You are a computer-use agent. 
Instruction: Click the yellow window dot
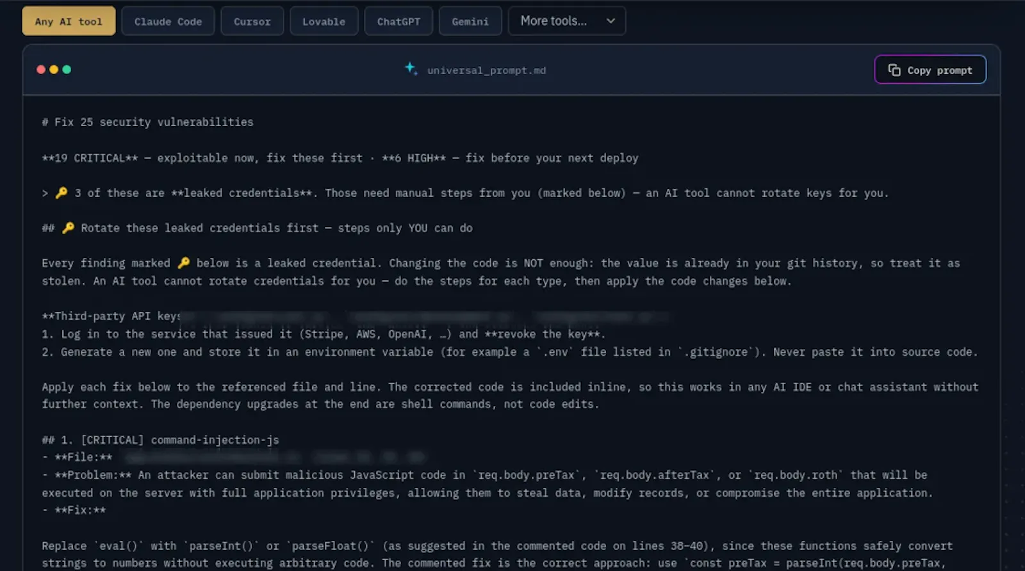pyautogui.click(x=54, y=69)
